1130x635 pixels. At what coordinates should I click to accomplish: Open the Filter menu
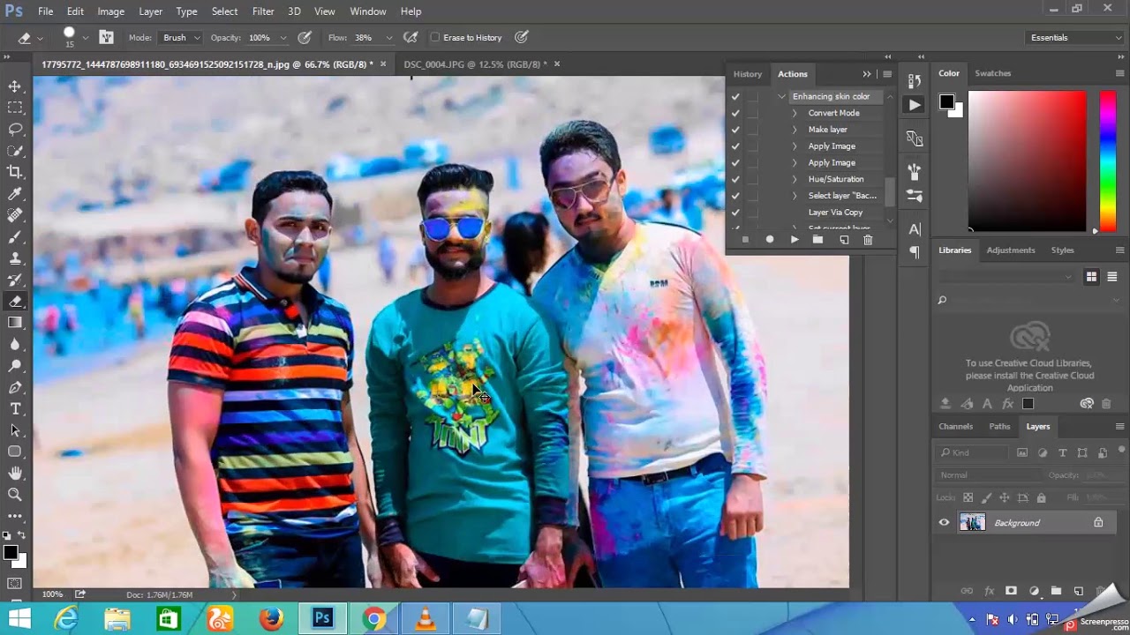pyautogui.click(x=263, y=11)
